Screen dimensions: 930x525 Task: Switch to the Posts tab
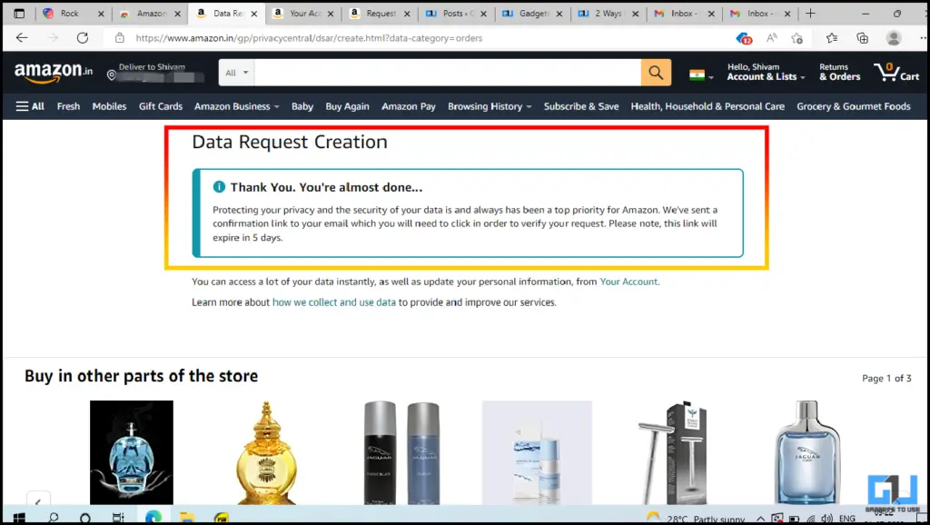click(456, 13)
